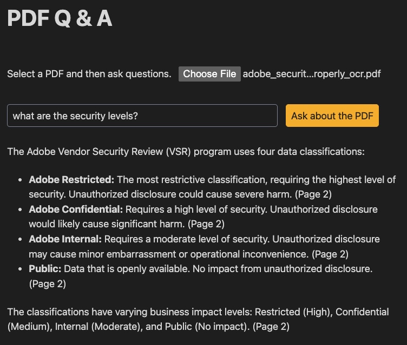This screenshot has width=407, height=345.
Task: Focus the question input field
Action: (142, 116)
